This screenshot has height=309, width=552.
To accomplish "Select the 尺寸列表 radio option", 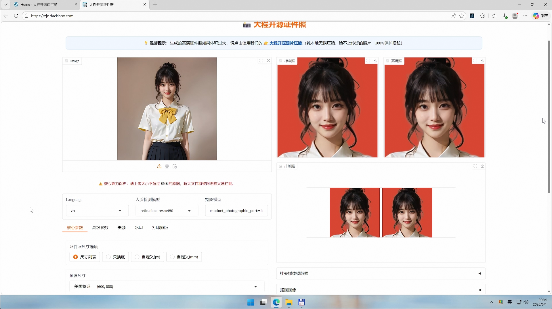I will pyautogui.click(x=85, y=257).
